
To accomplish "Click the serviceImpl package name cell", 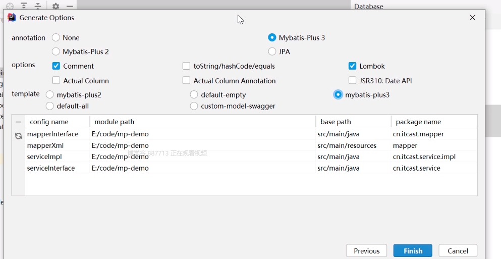I will click(x=424, y=157).
